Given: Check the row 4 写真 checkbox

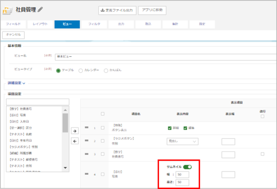Looking at the screenshot, I should click(x=102, y=174).
